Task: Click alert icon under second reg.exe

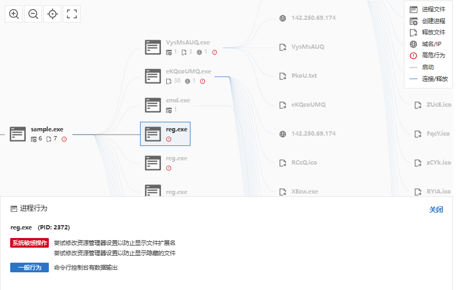Action: pos(168,168)
